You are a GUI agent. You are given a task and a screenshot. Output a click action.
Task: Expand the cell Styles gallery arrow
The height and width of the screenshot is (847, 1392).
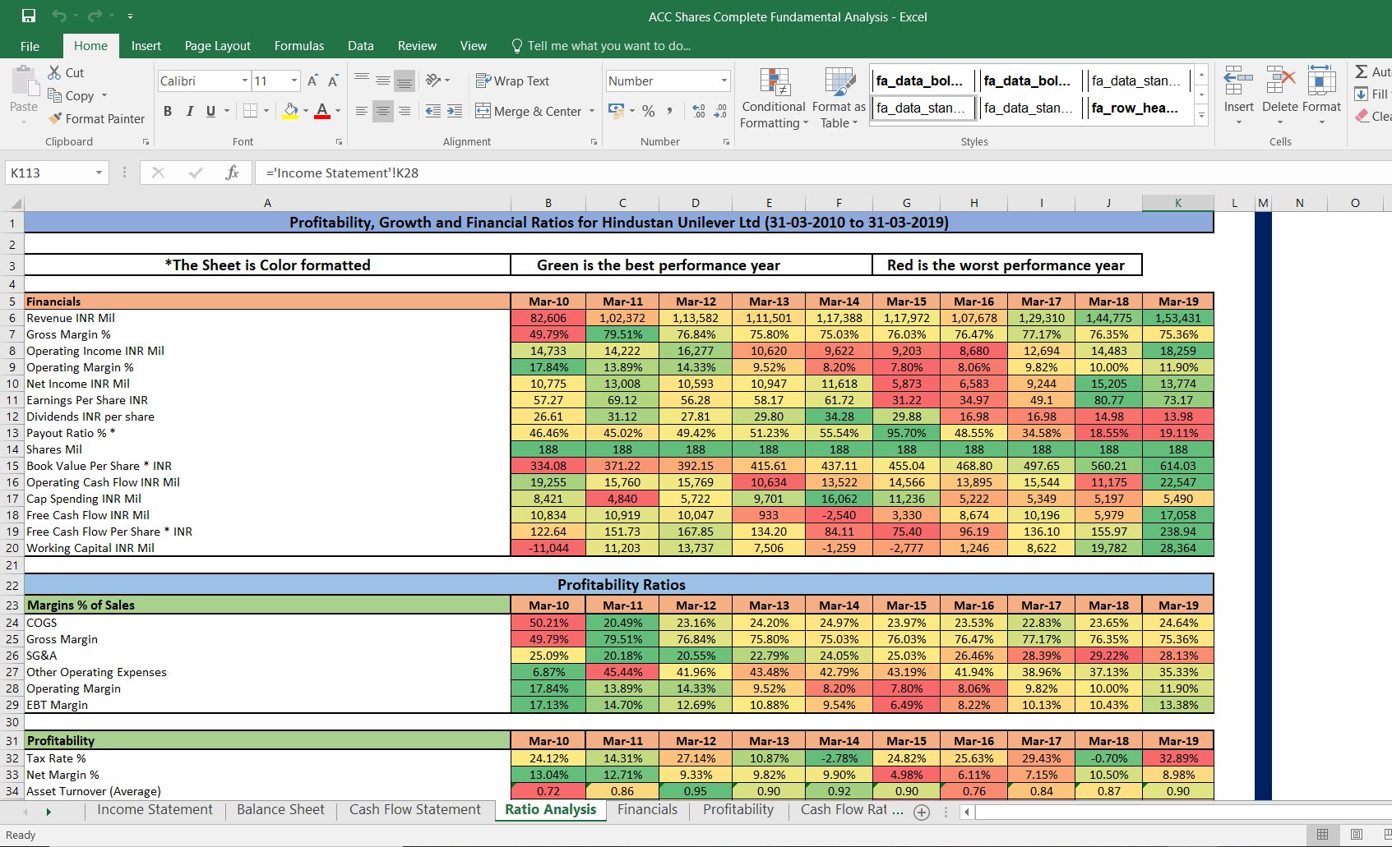[x=1201, y=116]
